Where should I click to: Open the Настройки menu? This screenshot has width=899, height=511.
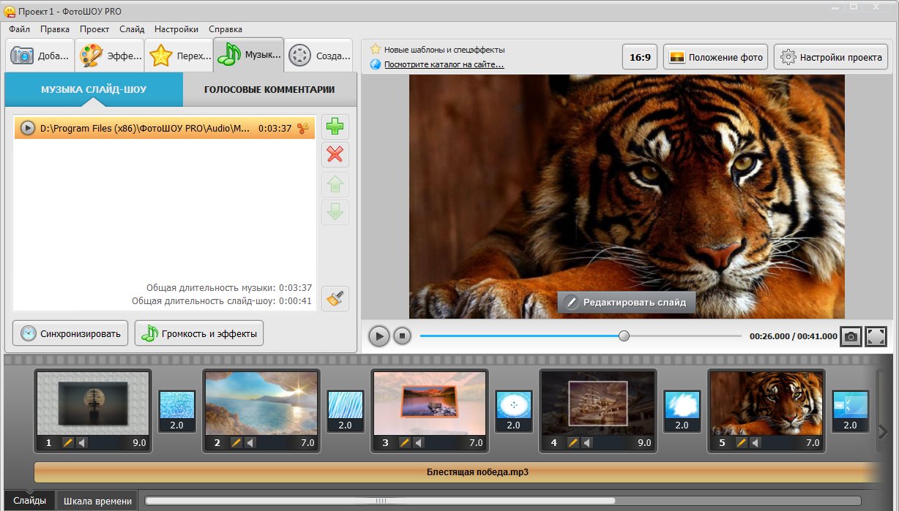(176, 29)
